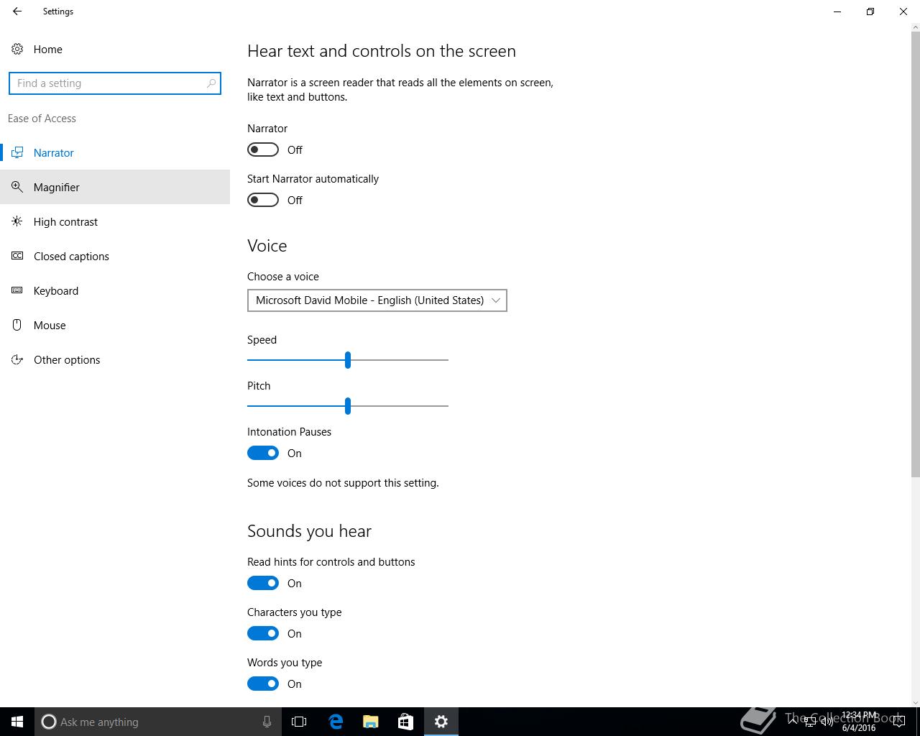
Task: Click the Ease of Access heading
Action: [42, 119]
